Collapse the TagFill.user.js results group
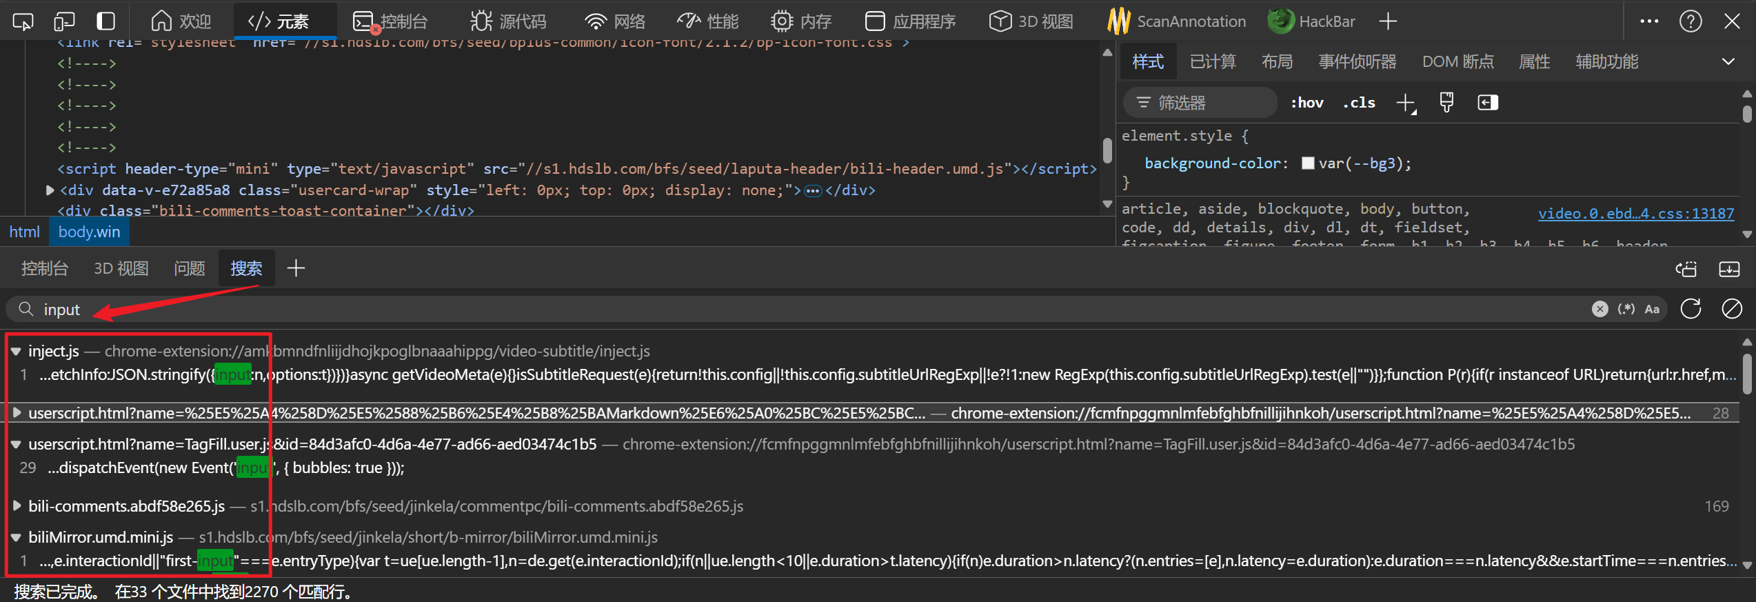Image resolution: width=1756 pixels, height=602 pixels. pyautogui.click(x=15, y=445)
